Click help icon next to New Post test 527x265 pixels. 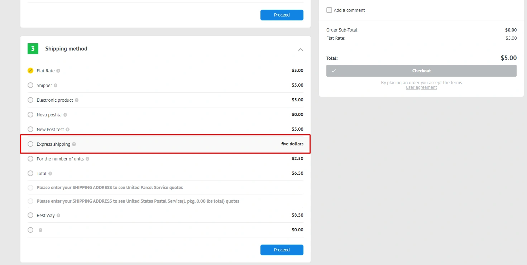click(68, 130)
